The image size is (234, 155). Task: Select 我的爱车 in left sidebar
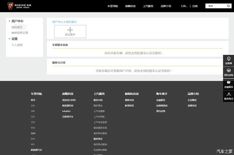pyautogui.click(x=17, y=27)
